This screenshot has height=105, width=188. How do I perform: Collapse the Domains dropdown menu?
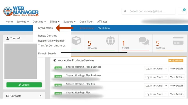pyautogui.click(x=39, y=21)
